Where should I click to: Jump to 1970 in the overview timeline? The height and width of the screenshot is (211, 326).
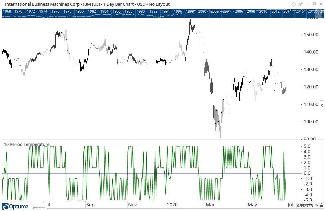tap(18, 11)
